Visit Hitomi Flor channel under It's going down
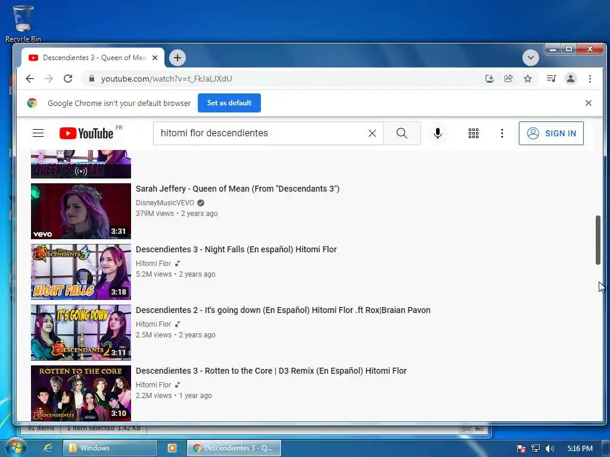610x457 pixels. [153, 324]
